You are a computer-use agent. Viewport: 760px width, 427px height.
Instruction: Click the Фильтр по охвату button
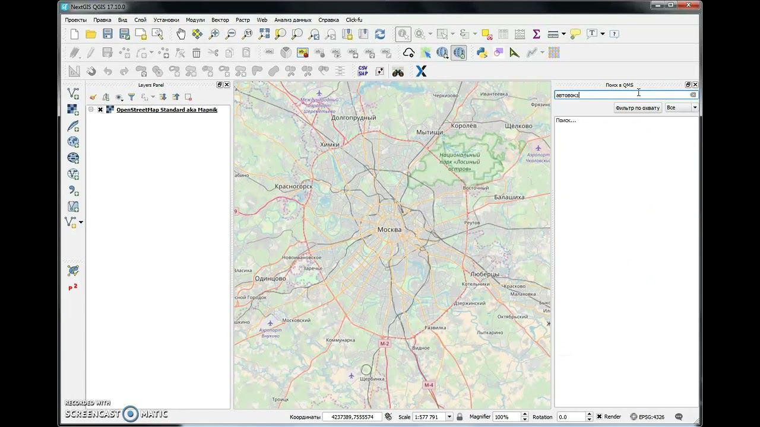[x=638, y=108]
